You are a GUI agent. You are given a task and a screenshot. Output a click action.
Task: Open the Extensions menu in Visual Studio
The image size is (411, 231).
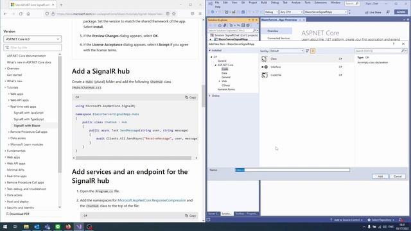(320, 3)
